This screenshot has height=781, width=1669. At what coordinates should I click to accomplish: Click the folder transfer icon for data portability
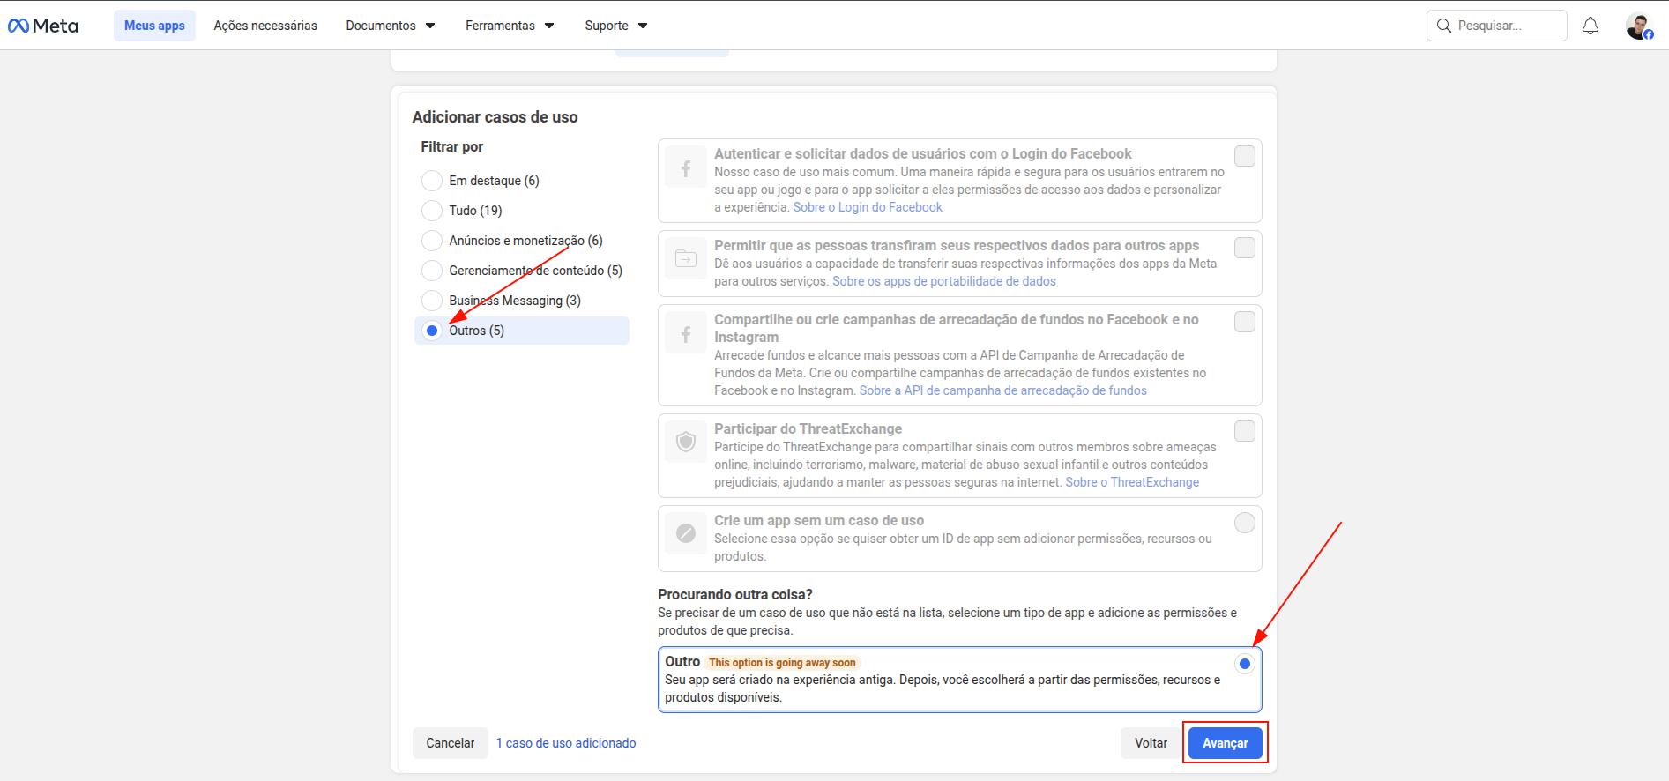(x=685, y=259)
